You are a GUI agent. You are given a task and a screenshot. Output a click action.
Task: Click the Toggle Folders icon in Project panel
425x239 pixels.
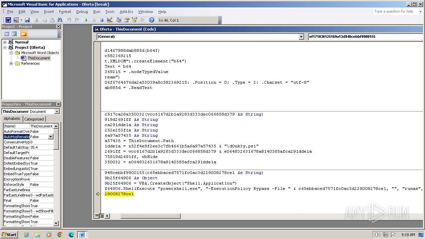click(x=24, y=34)
